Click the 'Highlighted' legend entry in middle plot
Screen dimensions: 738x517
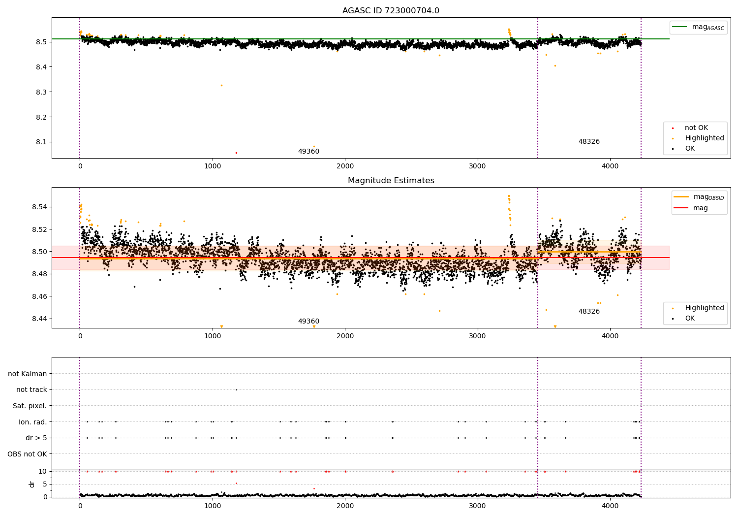point(698,308)
